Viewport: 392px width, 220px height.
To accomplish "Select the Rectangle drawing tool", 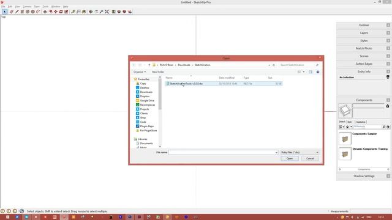I will coord(22,12).
